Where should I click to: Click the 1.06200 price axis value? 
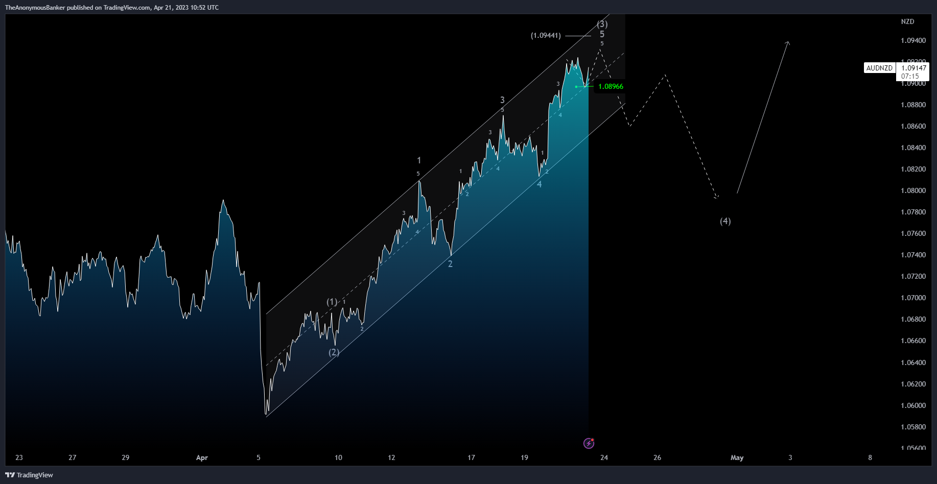pyautogui.click(x=913, y=384)
